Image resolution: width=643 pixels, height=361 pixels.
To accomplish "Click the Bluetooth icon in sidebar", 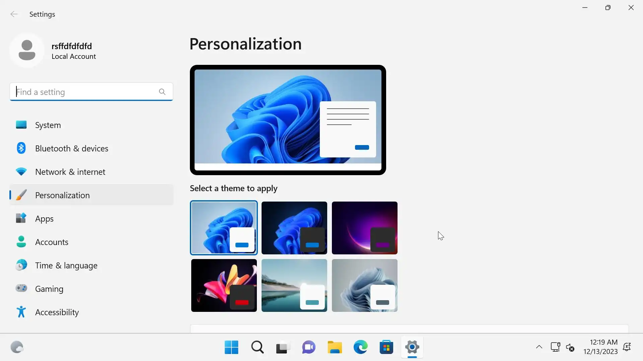I will tap(21, 148).
